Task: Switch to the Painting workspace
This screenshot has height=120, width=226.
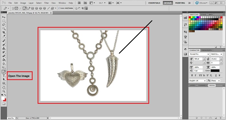Action: [x=180, y=3]
